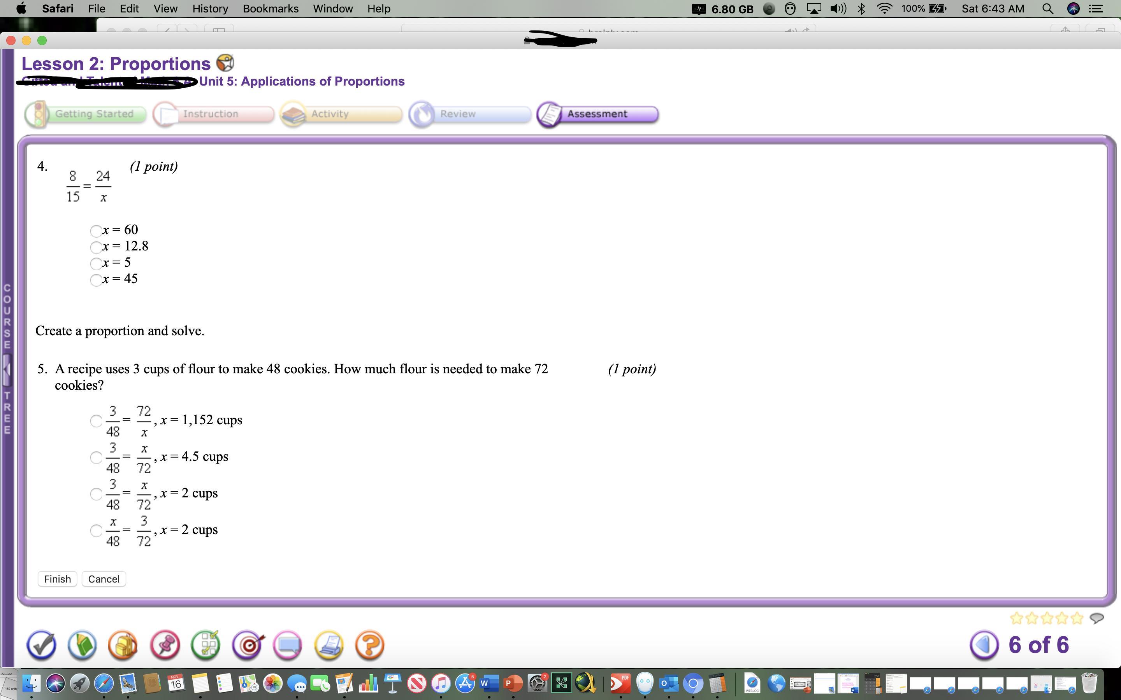Image resolution: width=1121 pixels, height=700 pixels.
Task: Select the answer x = 12.8
Action: pos(96,247)
